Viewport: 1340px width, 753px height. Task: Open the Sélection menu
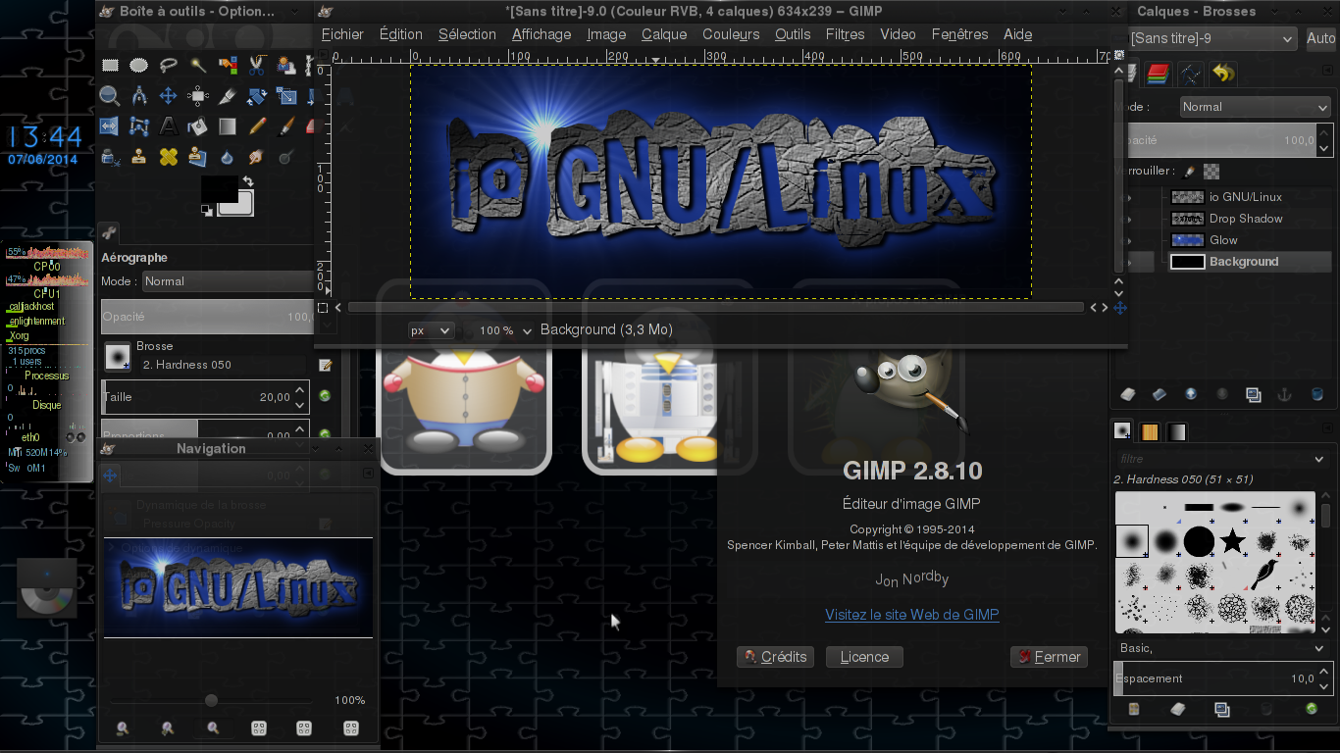click(467, 34)
